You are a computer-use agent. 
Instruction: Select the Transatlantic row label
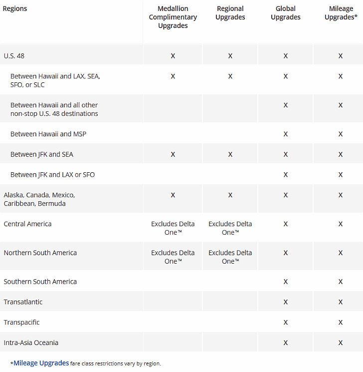click(x=23, y=302)
